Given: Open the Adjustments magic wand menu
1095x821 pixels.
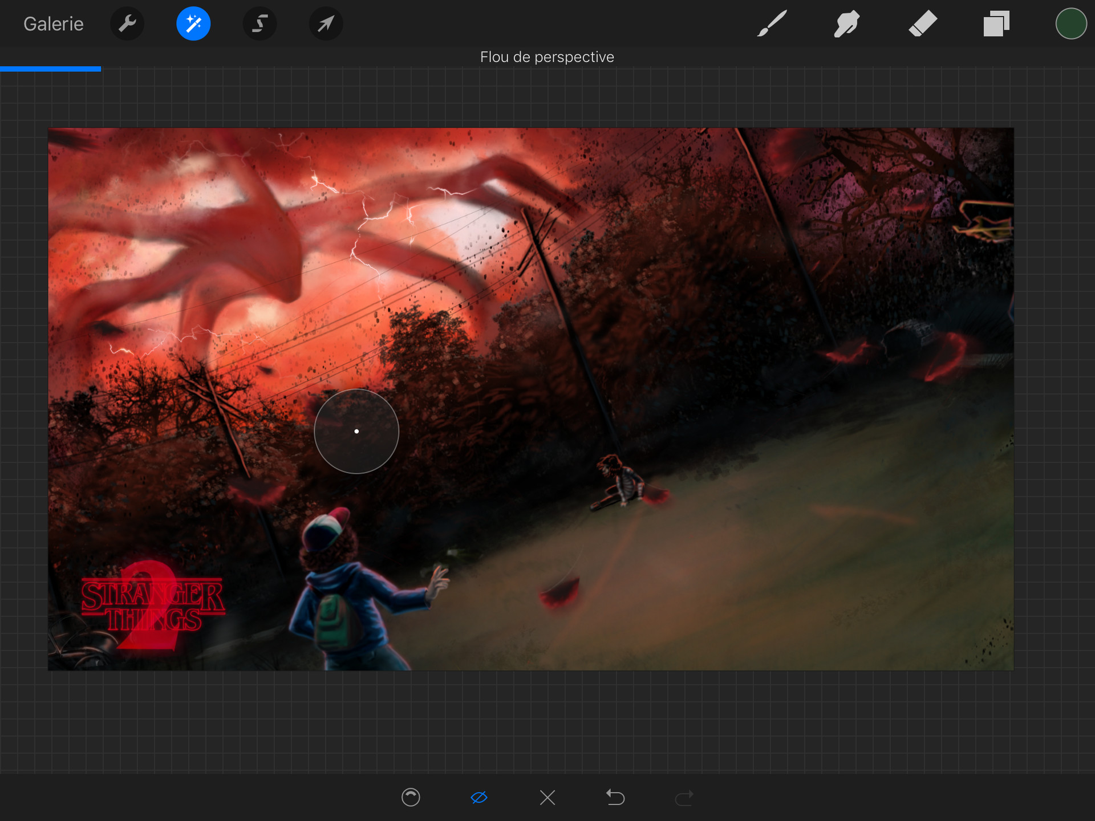Looking at the screenshot, I should [x=193, y=24].
